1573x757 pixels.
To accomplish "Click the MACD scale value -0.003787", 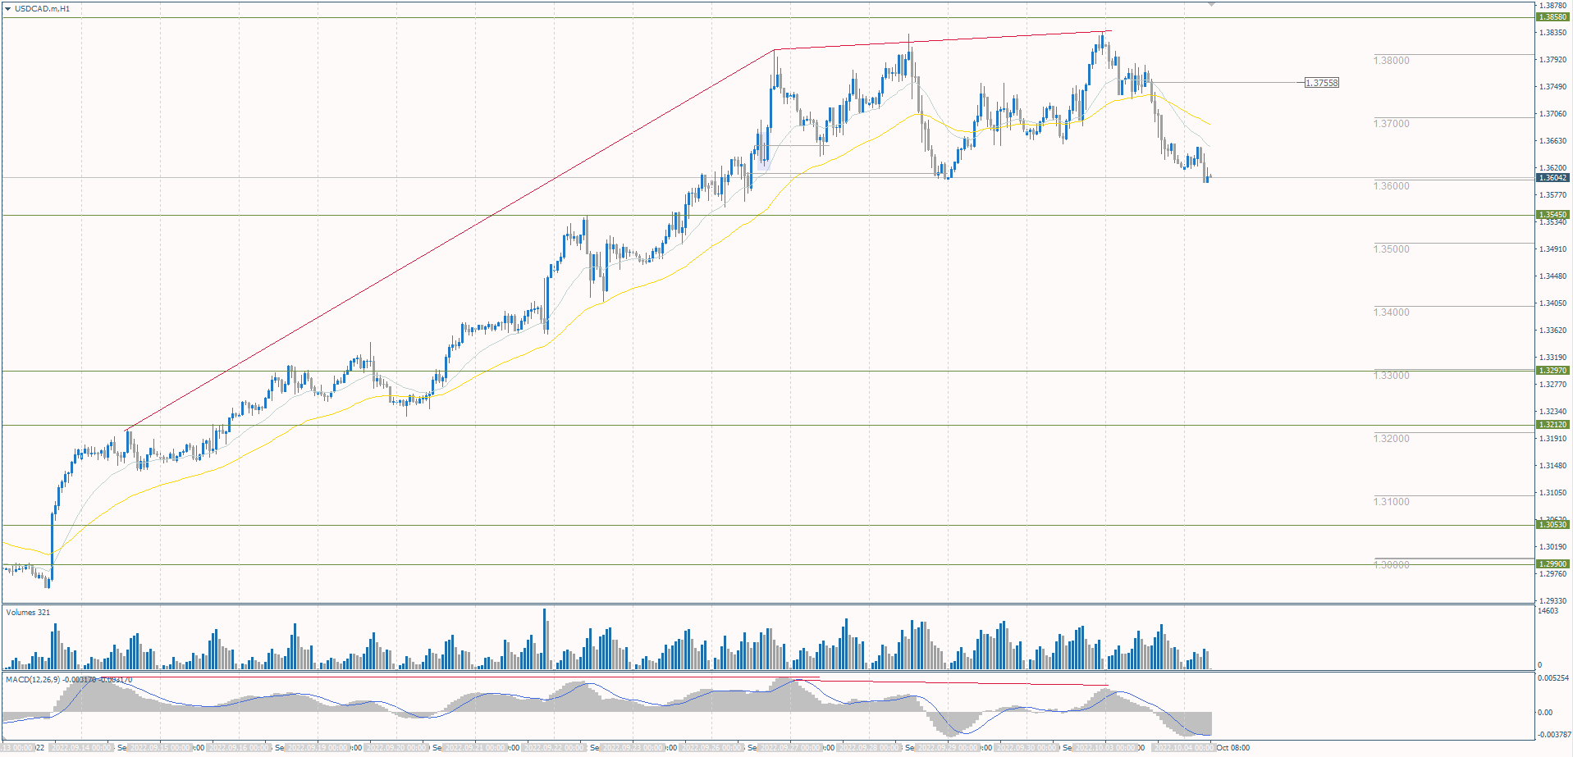I will point(1554,735).
